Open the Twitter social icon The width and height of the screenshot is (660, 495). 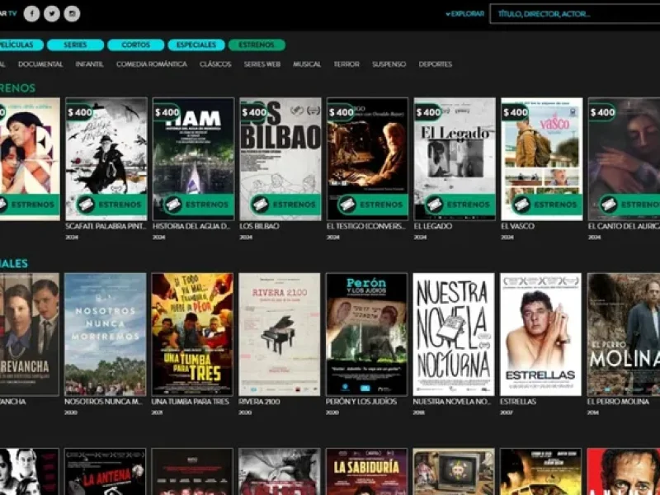point(52,13)
